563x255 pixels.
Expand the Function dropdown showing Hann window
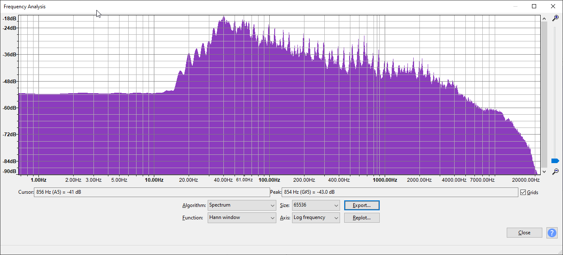(242, 218)
